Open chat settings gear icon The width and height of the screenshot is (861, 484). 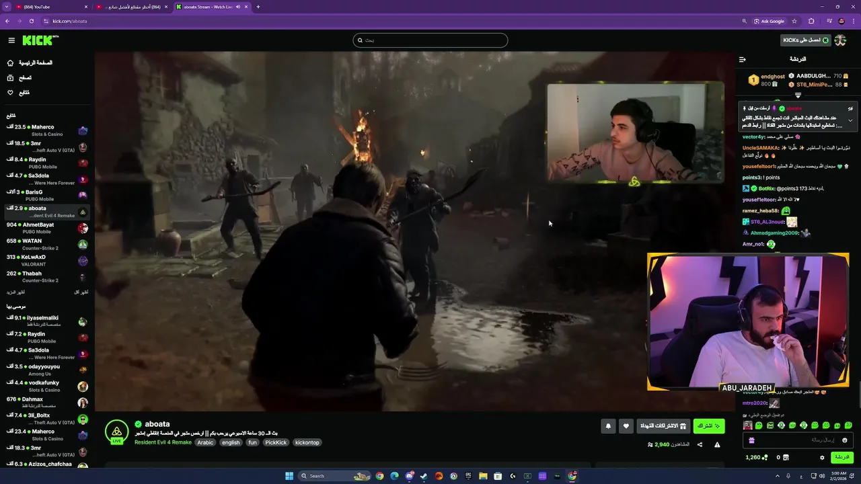[x=822, y=458]
